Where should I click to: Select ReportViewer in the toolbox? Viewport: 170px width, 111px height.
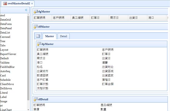point(8,54)
